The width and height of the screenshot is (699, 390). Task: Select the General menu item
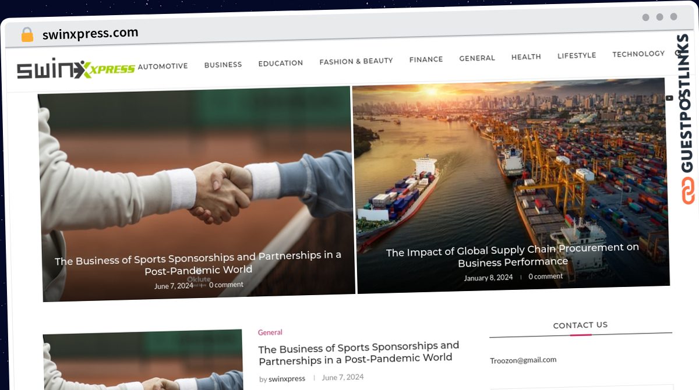pos(477,58)
